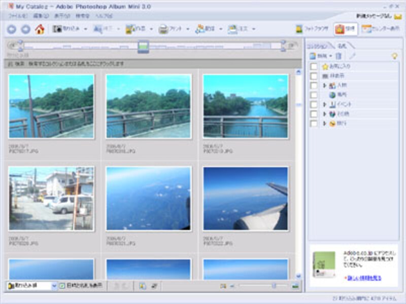Open the 編集 (Edit) menu
The width and height of the screenshot is (406, 304).
click(41, 16)
